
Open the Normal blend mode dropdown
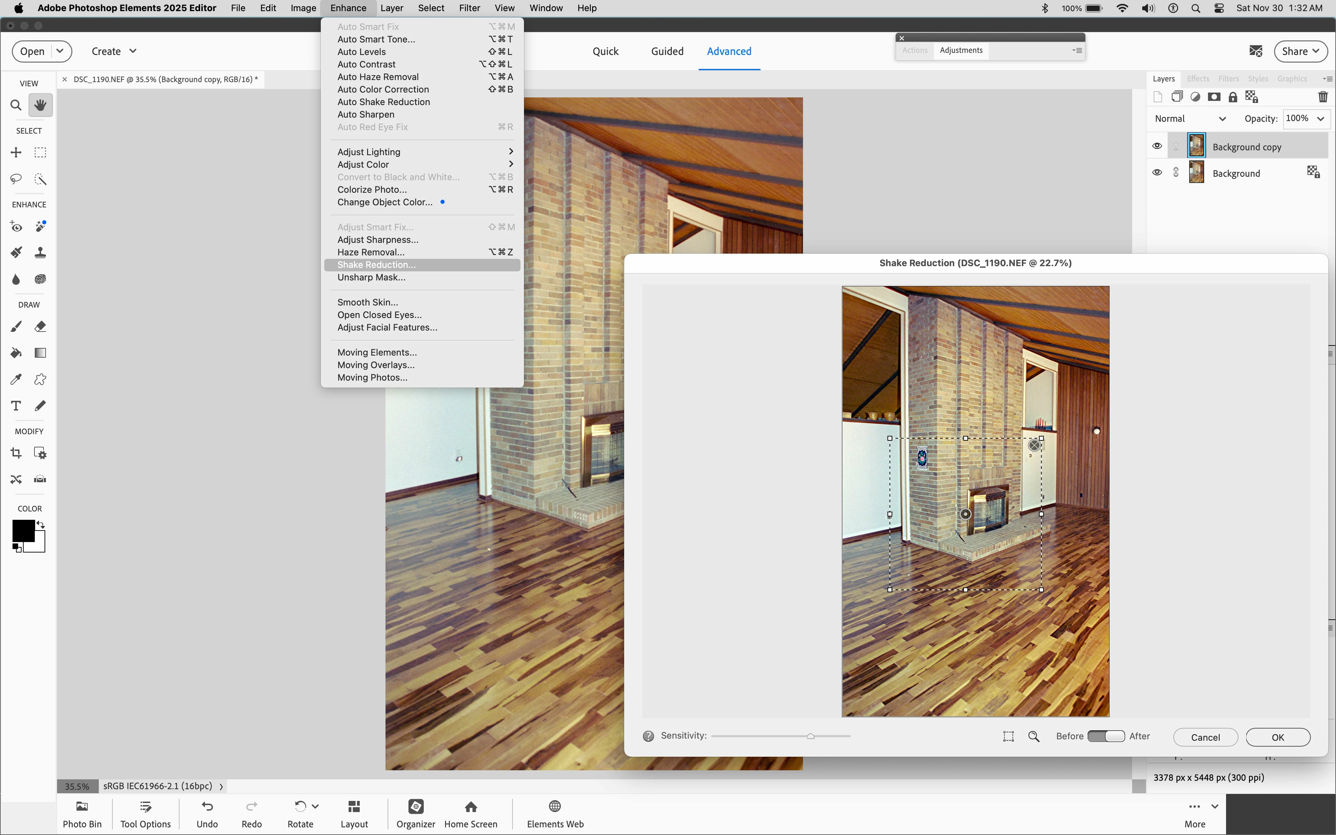1190,119
